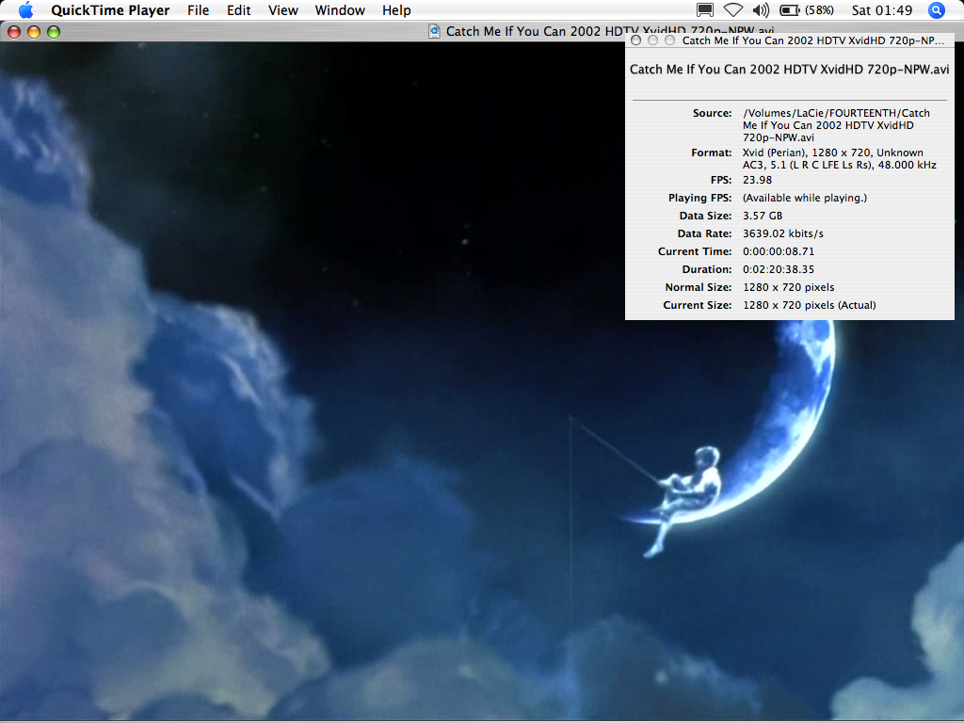Click the display mirroring menu bar icon
This screenshot has height=723, width=964.
[x=705, y=10]
